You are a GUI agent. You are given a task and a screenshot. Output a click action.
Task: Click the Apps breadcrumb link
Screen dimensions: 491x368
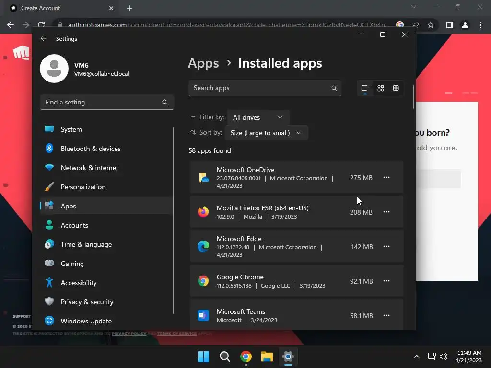click(x=203, y=64)
